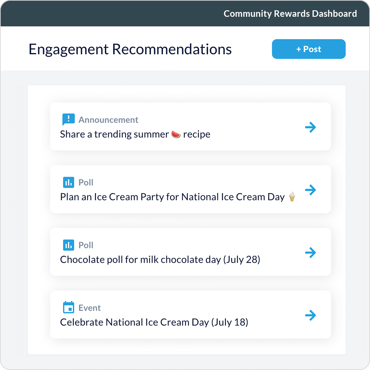Click the Community Rewards Dashboard title
The height and width of the screenshot is (370, 370).
pos(290,14)
